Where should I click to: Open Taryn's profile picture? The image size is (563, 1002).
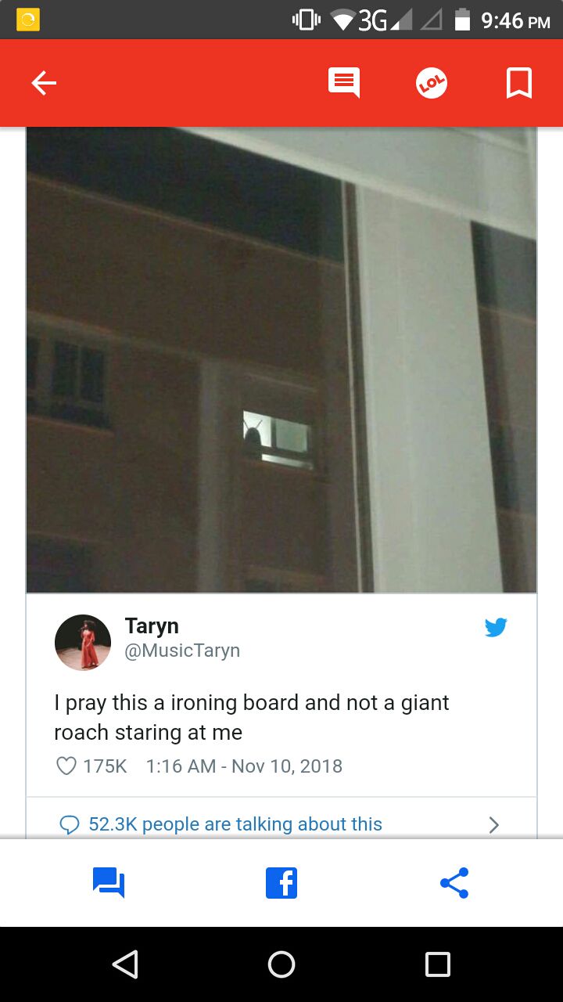point(83,643)
